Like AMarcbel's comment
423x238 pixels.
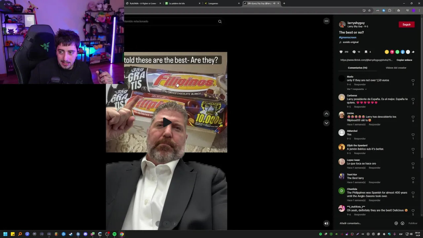413,135
